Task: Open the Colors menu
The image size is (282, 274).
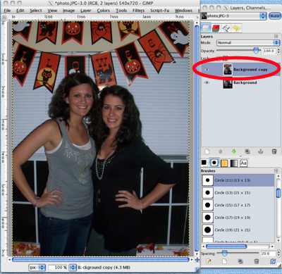Action: click(104, 11)
